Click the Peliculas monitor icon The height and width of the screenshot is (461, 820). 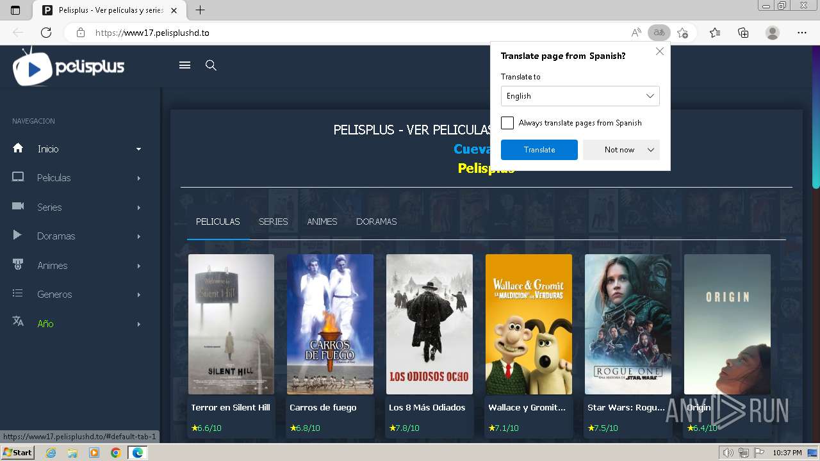pos(18,177)
